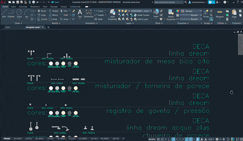Select the Line draw tool

coord(4,13)
